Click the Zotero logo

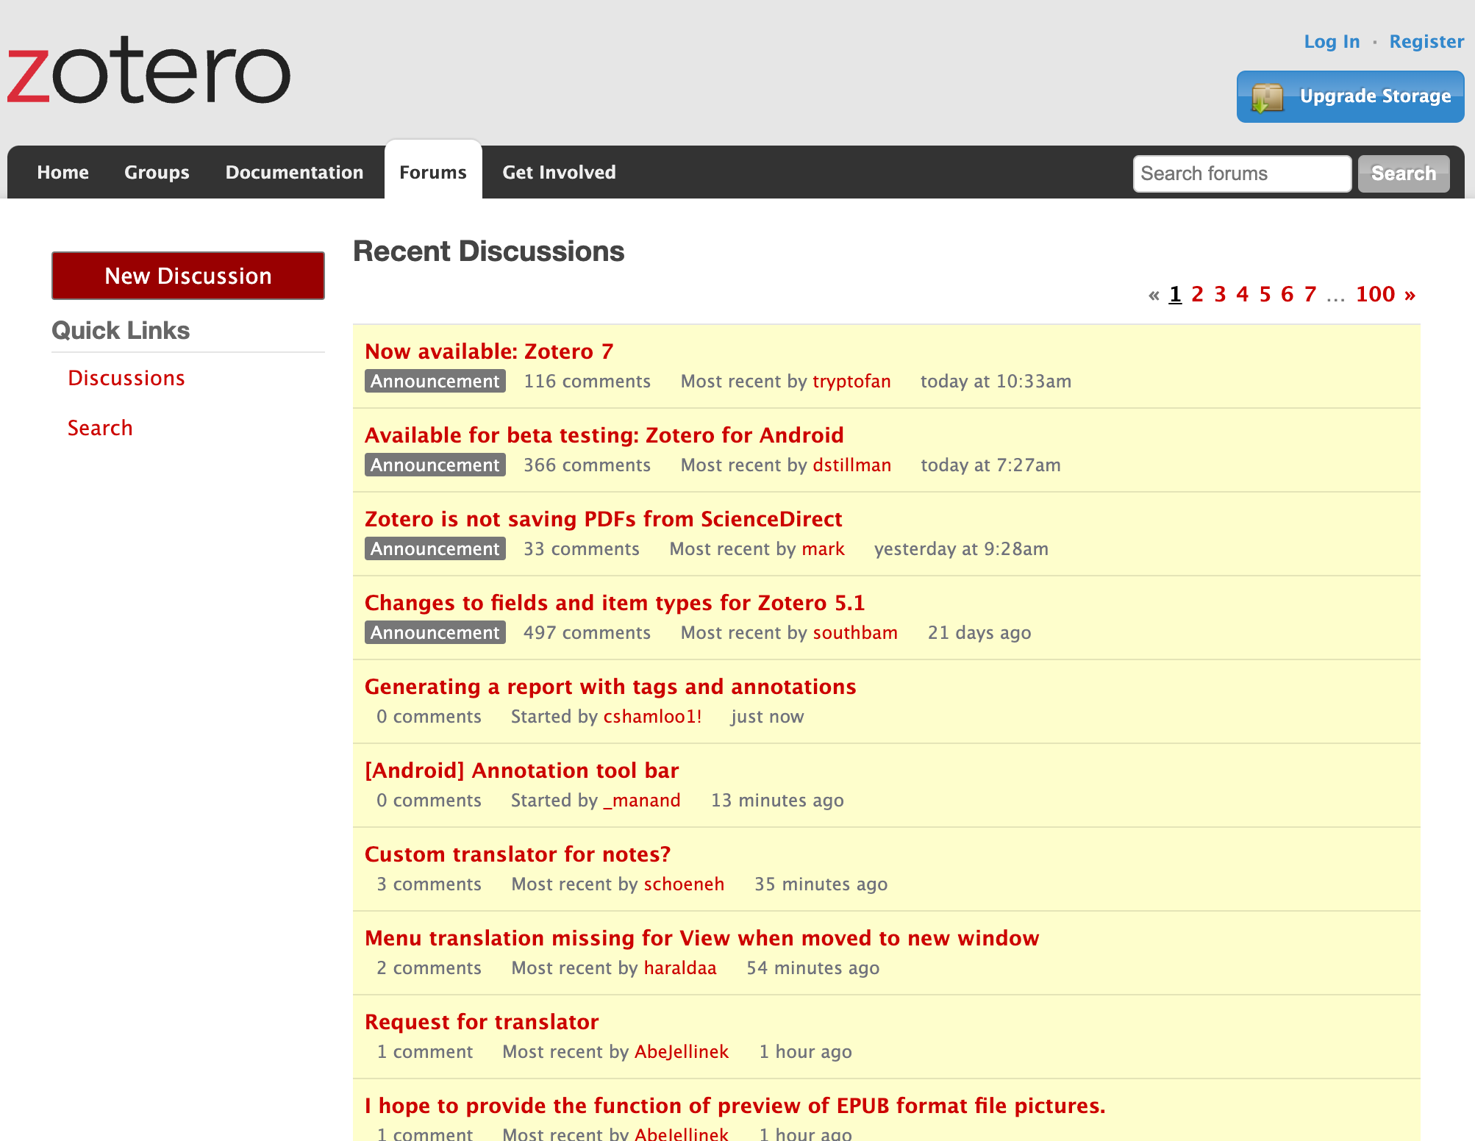[149, 71]
